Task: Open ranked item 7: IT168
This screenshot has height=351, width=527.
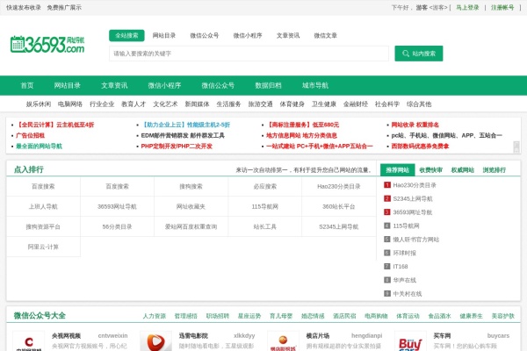Action: point(401,267)
